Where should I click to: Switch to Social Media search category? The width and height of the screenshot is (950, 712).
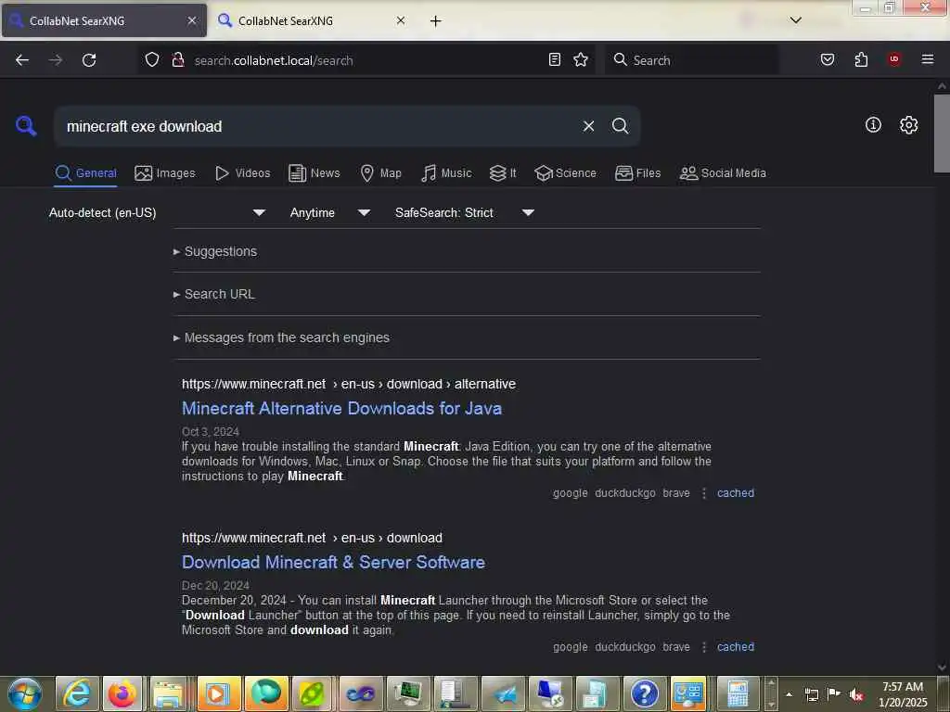[723, 173]
